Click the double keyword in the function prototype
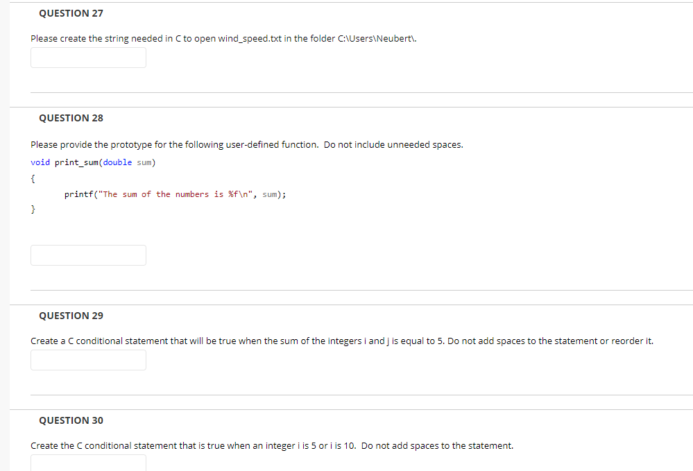The height and width of the screenshot is (471, 693). [x=117, y=162]
